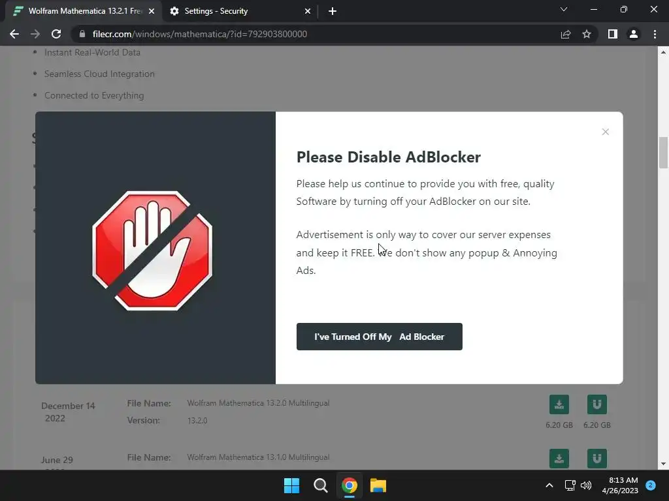Go back to previous page
The width and height of the screenshot is (669, 501).
14,34
